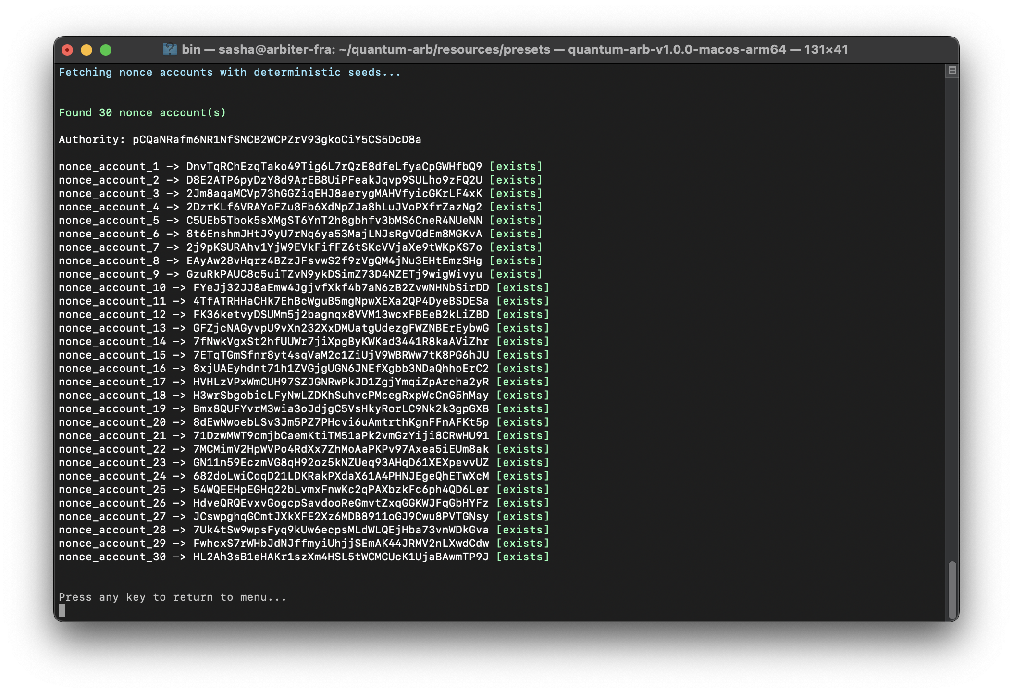Viewport: 1013px width, 693px height.
Task: Click the green zoom window button
Action: [106, 50]
